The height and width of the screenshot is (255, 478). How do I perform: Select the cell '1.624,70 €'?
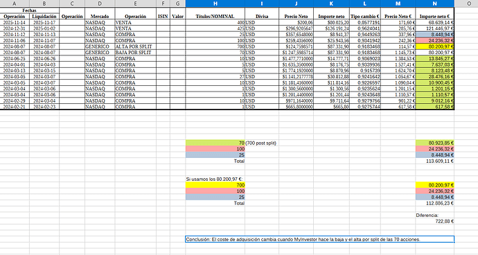point(398,71)
